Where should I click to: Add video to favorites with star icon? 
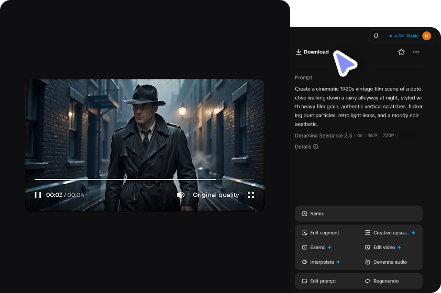pos(401,52)
